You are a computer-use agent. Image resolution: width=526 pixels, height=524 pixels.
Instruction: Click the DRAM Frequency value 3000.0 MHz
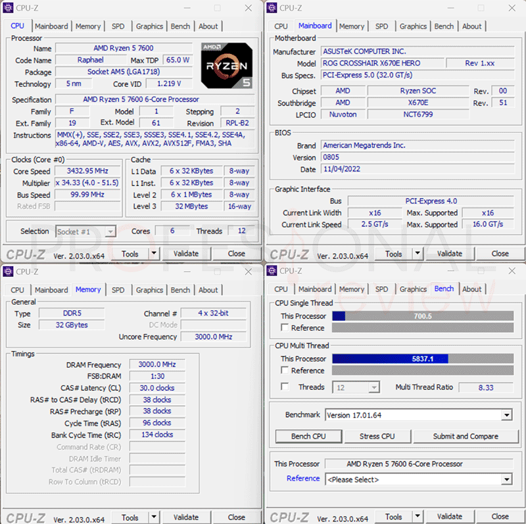tap(157, 364)
